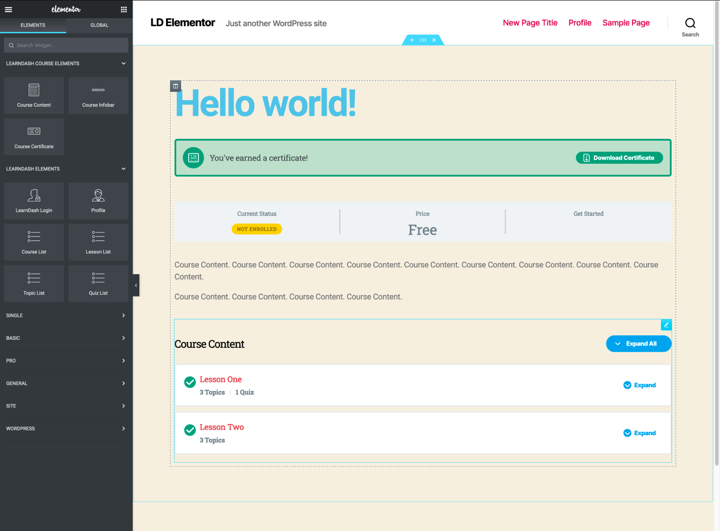720x531 pixels.
Task: Collapse LearnDash Course Elements section
Action: [124, 64]
